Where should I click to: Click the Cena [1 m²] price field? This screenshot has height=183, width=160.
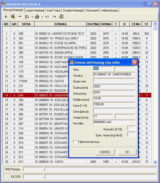[114, 104]
